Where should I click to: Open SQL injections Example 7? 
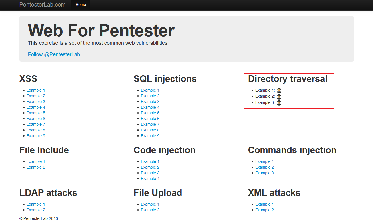[150, 124]
